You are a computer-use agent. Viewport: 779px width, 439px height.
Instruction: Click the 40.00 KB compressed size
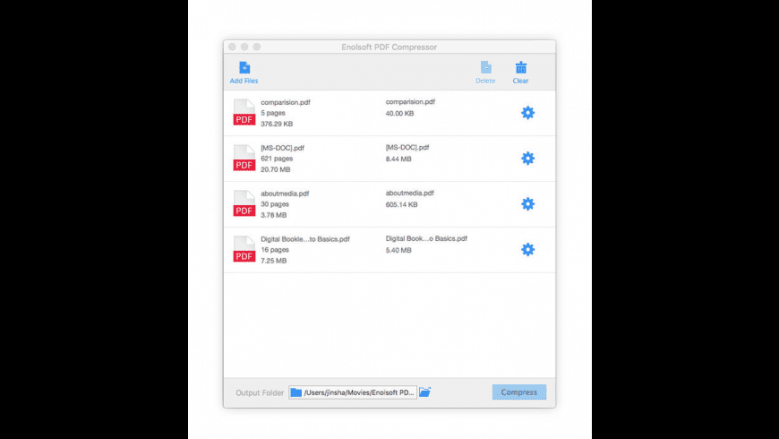point(400,114)
